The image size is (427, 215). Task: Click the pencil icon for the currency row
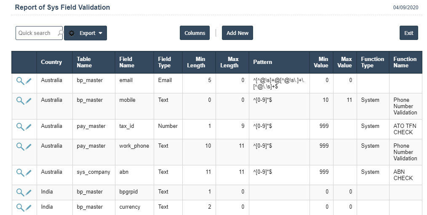[29, 207]
